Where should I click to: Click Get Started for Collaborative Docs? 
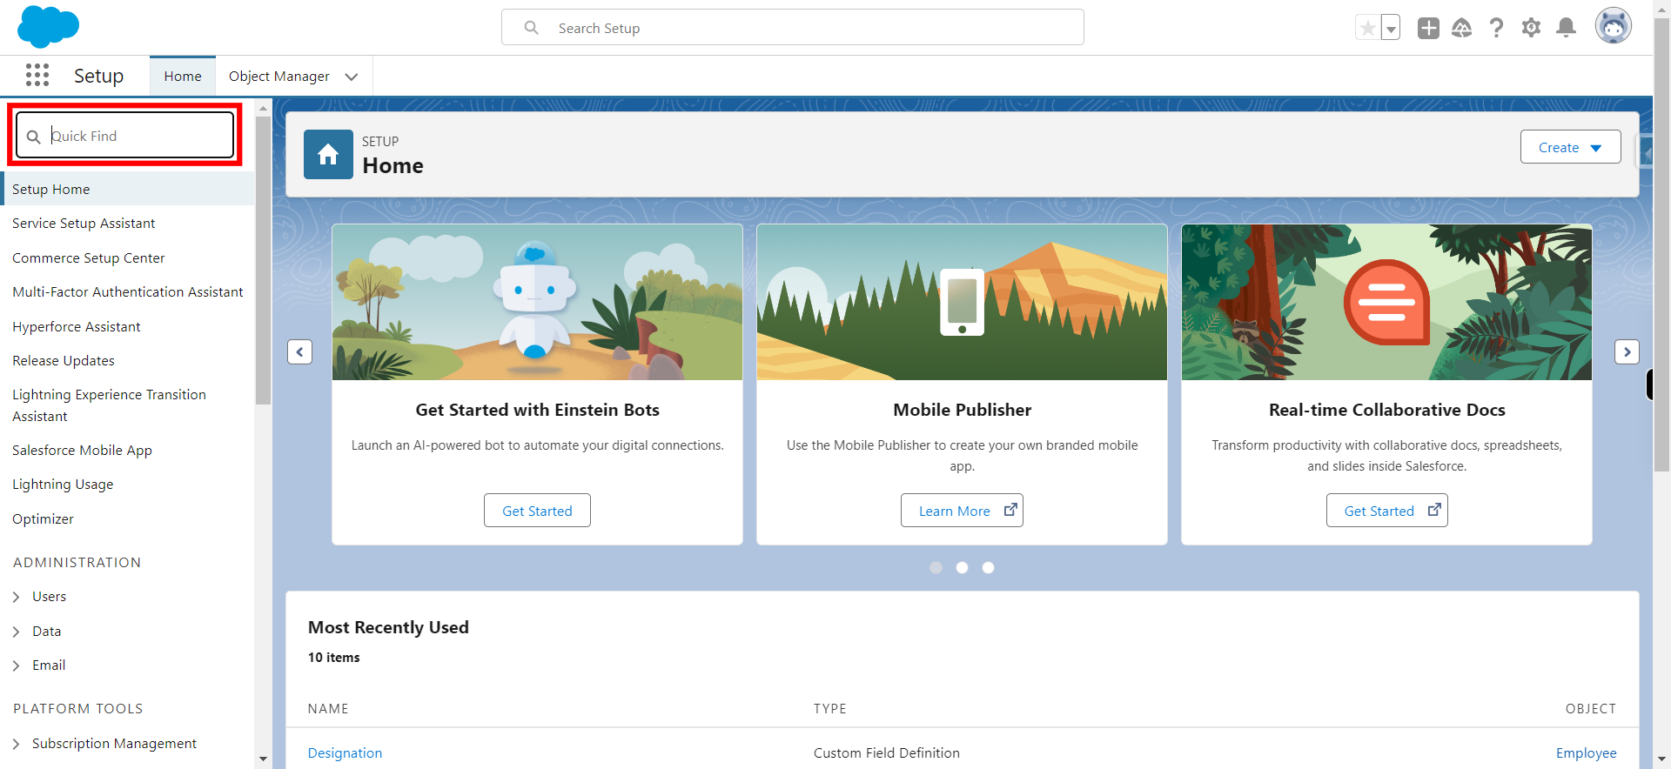tap(1386, 511)
